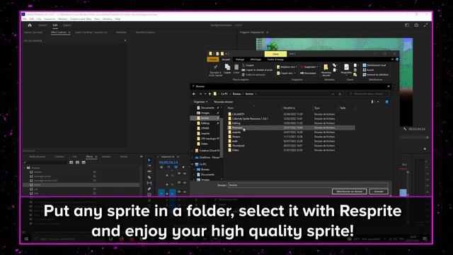453x255 pixels.
Task: Open help in the Browse dialog
Action: pos(386,102)
